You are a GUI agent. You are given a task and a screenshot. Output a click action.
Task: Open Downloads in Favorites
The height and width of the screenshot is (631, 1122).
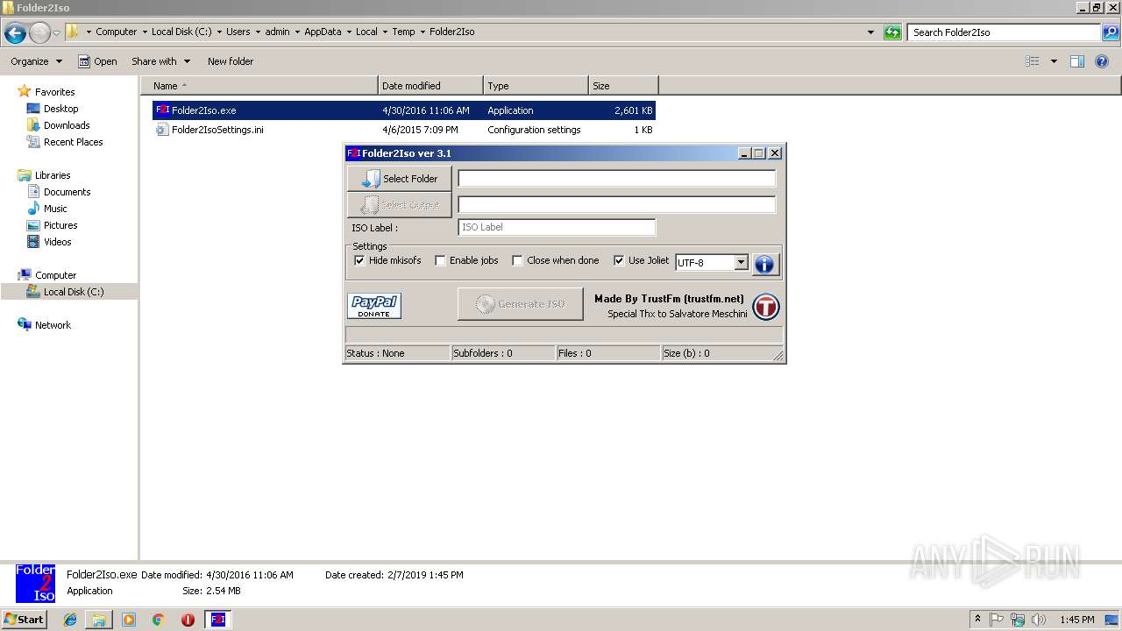pos(67,125)
